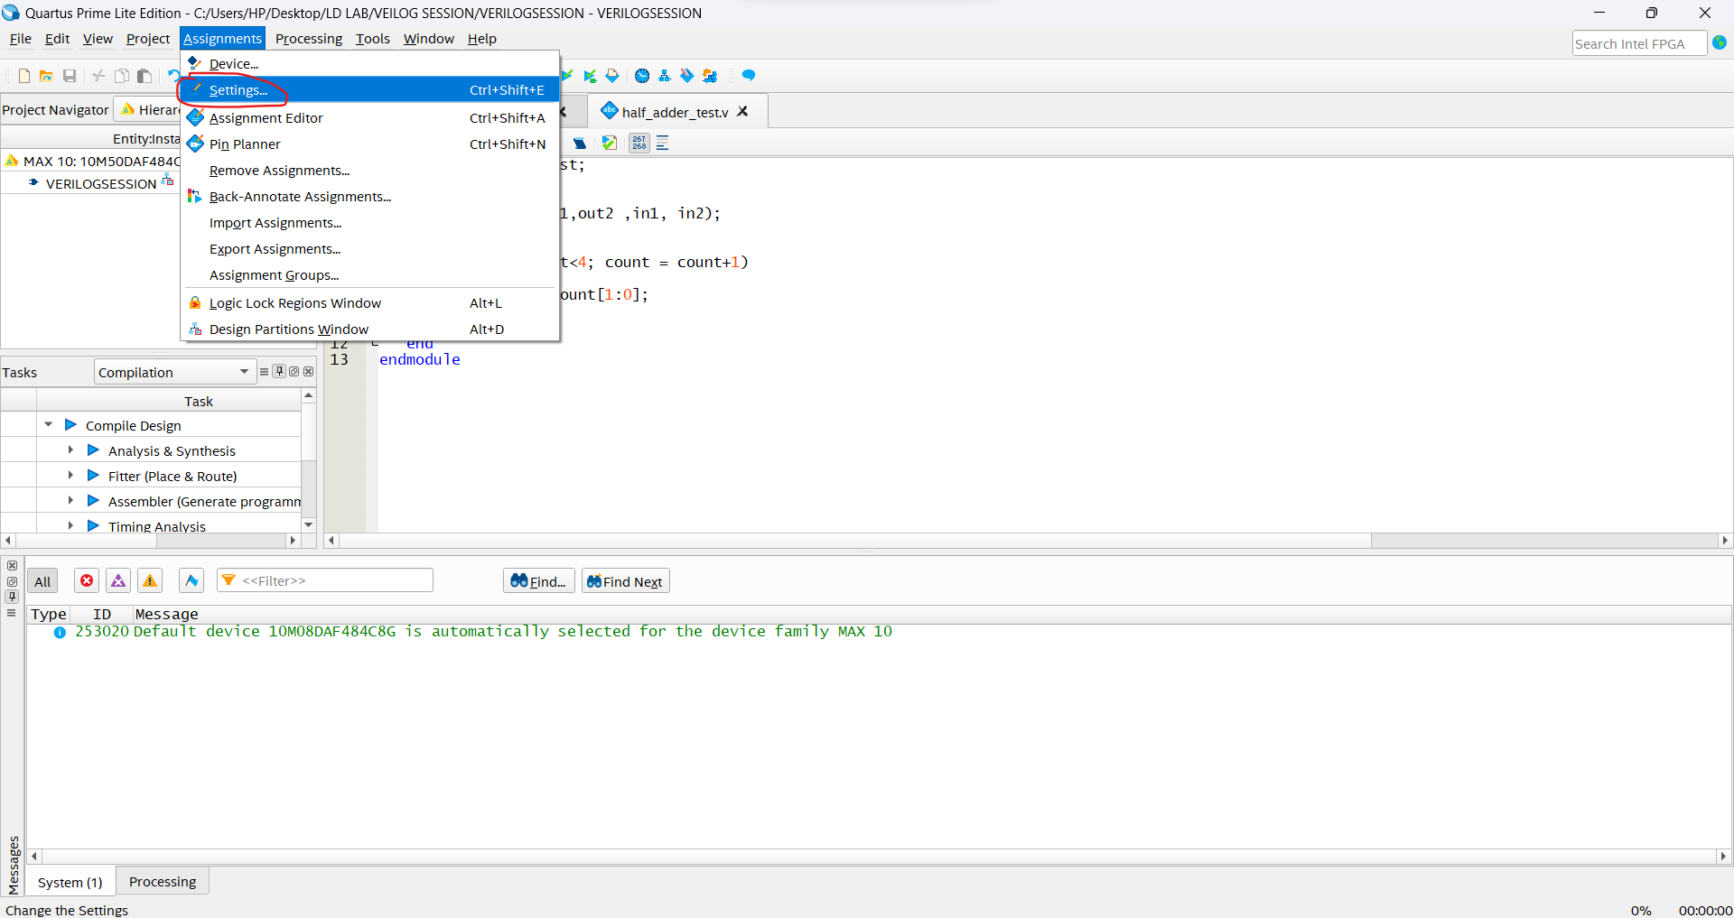Click the Cut scissors toolbar icon
This screenshot has width=1734, height=918.
(x=98, y=76)
